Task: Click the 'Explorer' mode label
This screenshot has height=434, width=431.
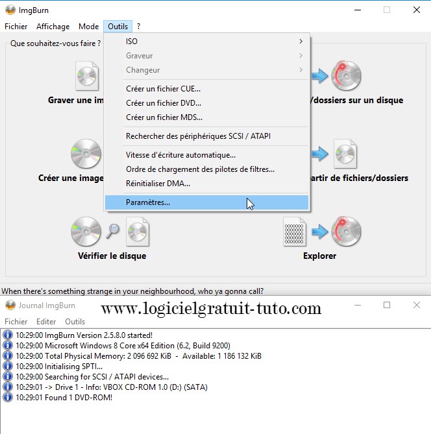Action: (x=319, y=256)
